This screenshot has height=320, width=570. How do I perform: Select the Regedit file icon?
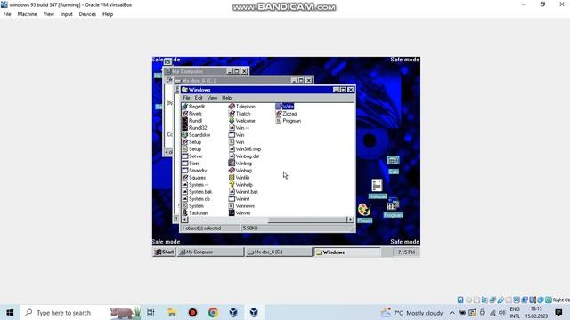(x=184, y=107)
